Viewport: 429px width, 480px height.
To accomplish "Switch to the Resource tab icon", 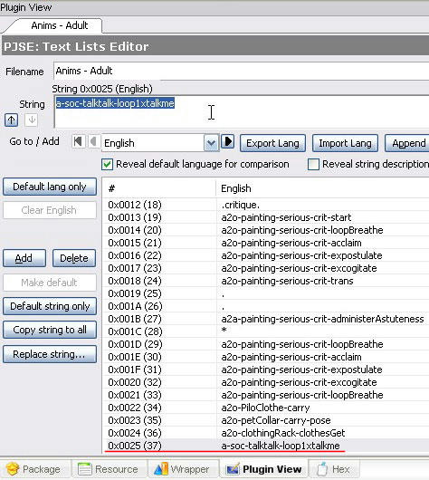I will [x=85, y=469].
